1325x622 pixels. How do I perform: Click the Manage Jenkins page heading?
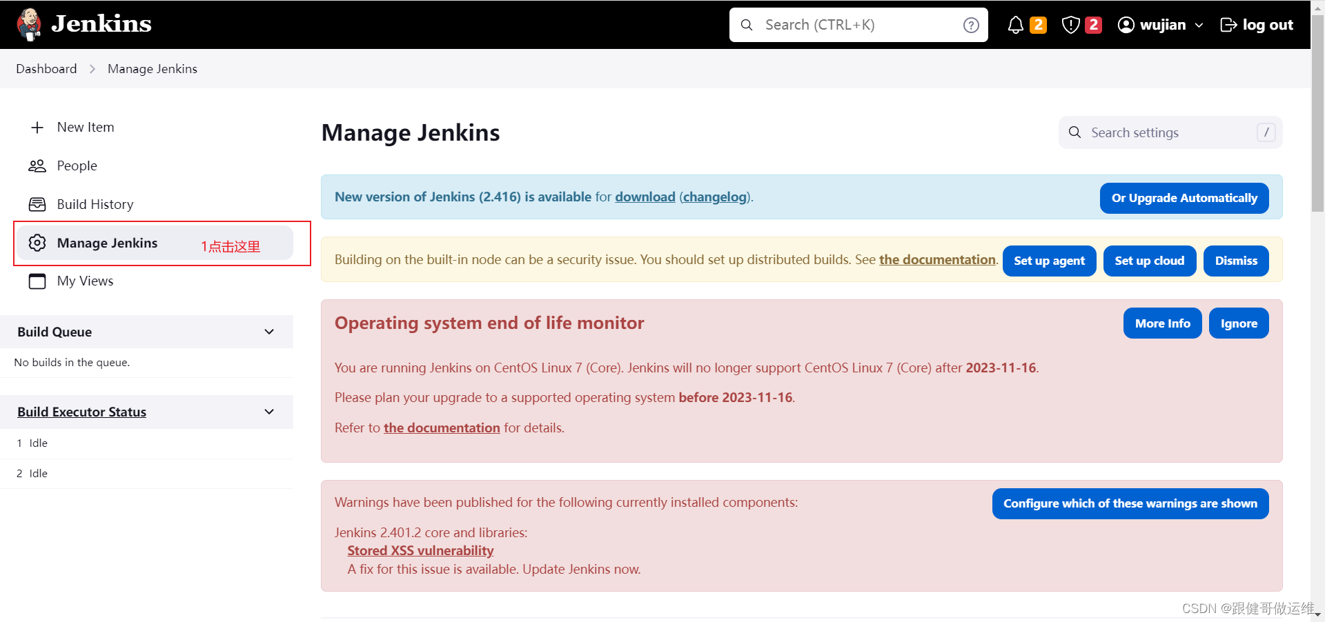click(411, 132)
